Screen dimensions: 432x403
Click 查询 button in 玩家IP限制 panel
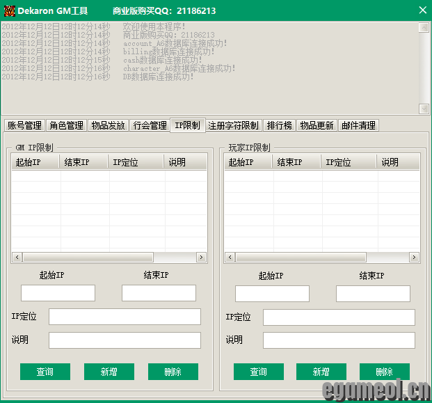pos(259,372)
